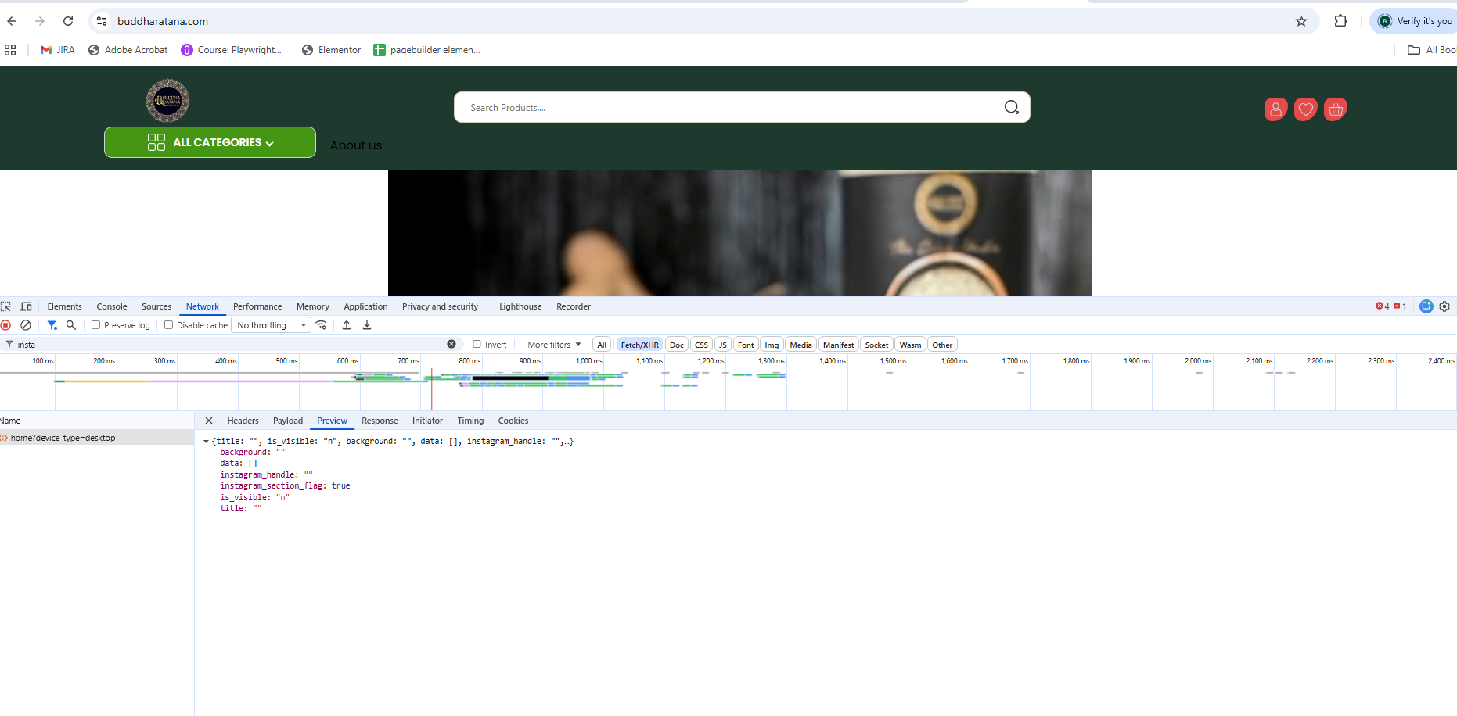Select the Fetch/XHR filter
Screen dimensions: 1457x716
pos(639,345)
